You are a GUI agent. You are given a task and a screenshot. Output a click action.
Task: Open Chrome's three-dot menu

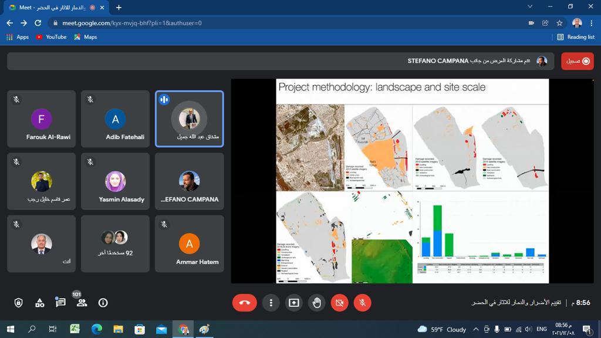(x=591, y=23)
